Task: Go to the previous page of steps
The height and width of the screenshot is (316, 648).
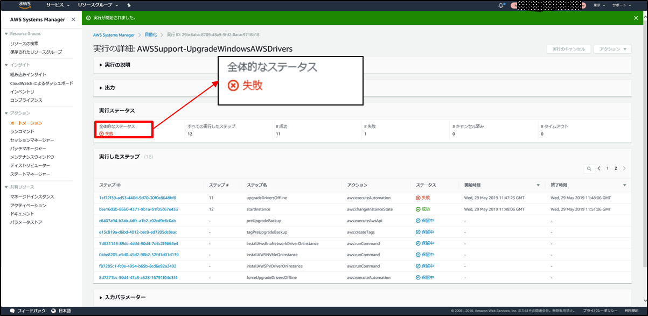Action: 599,168
